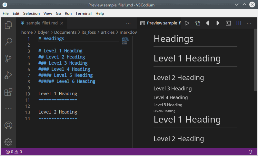Toggle split editor layout icon
This screenshot has width=258, height=156.
tap(239, 23)
